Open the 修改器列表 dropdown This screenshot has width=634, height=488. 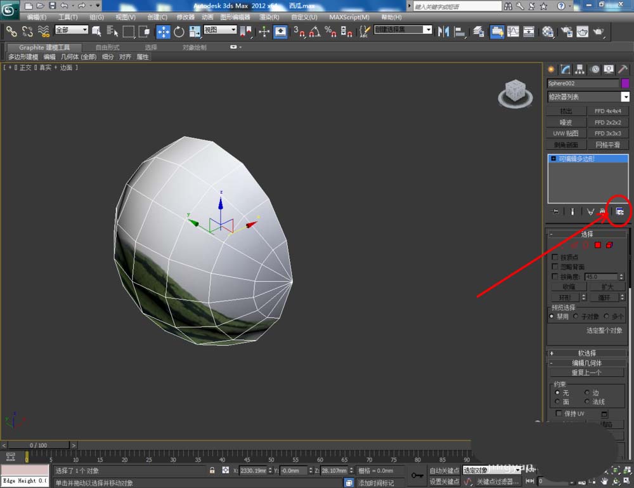(x=625, y=97)
